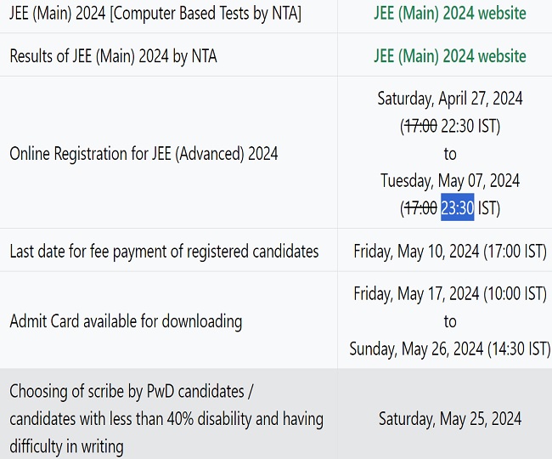Click struck-through 17:00 beside 22:30 IST
Viewport: 552px width, 459px height.
click(x=420, y=126)
